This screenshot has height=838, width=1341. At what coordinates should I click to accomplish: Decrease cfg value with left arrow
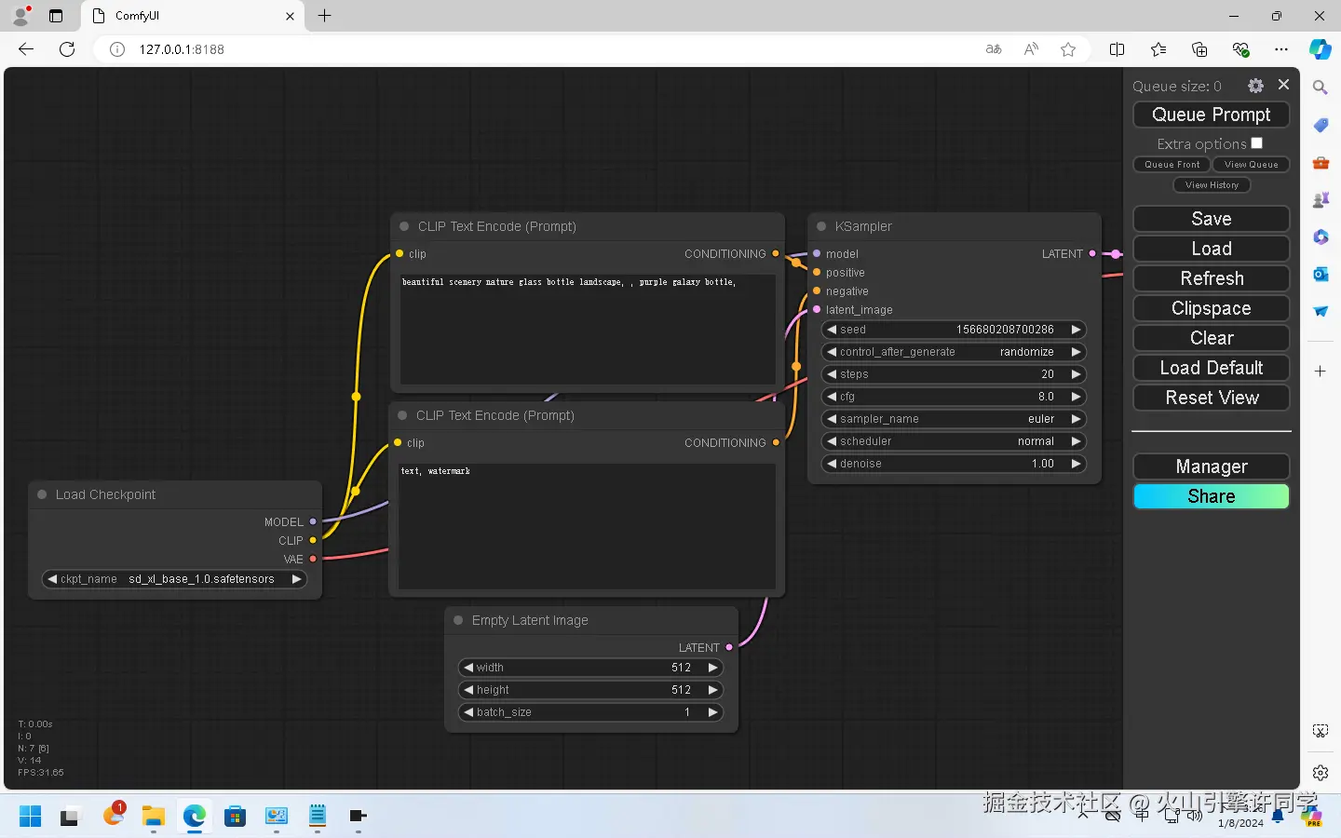(832, 397)
